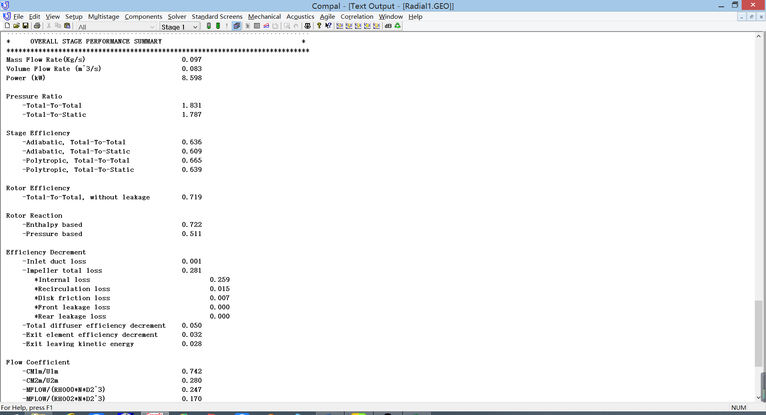Click the plot icon numbered 2

(349, 26)
